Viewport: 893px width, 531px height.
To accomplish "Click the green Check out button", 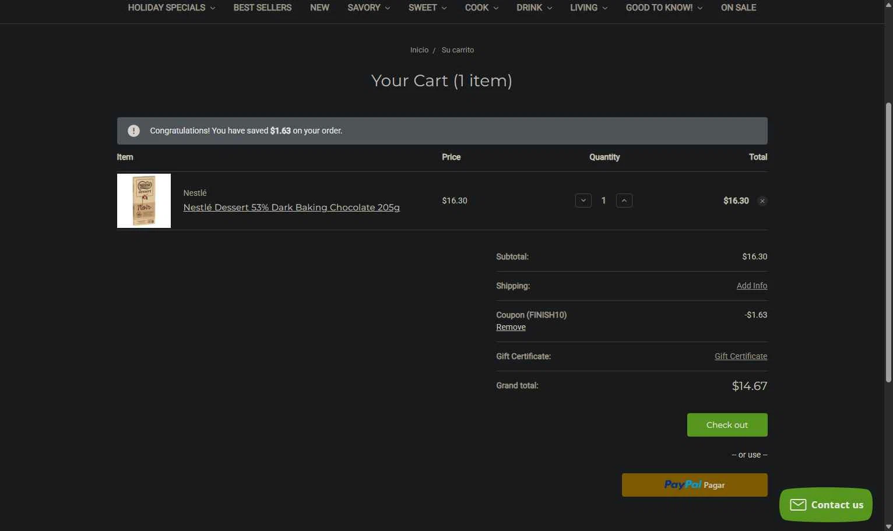I will [727, 425].
